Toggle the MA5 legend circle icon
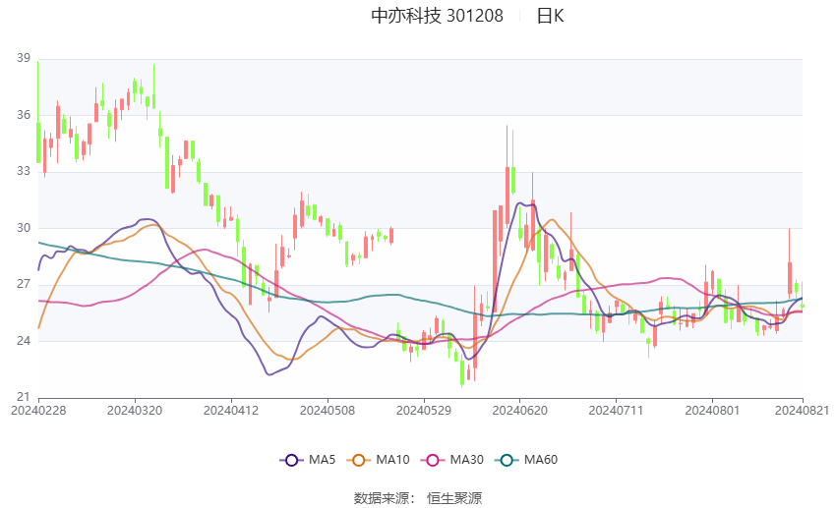The width and height of the screenshot is (836, 508). [291, 460]
